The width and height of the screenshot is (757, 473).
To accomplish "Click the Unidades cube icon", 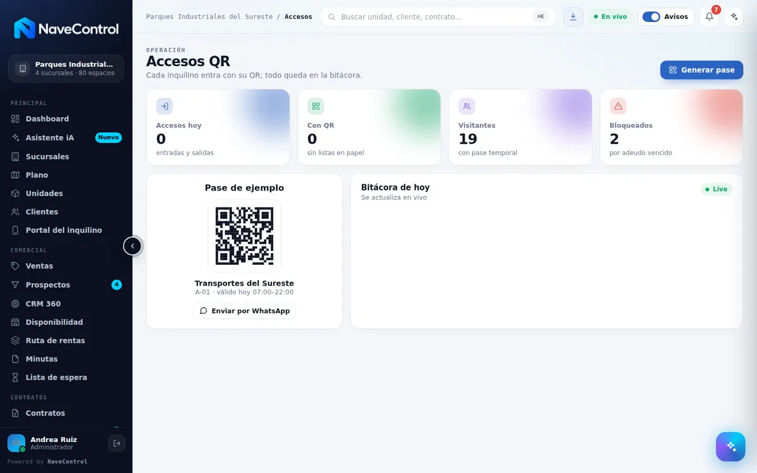I will click(x=16, y=194).
